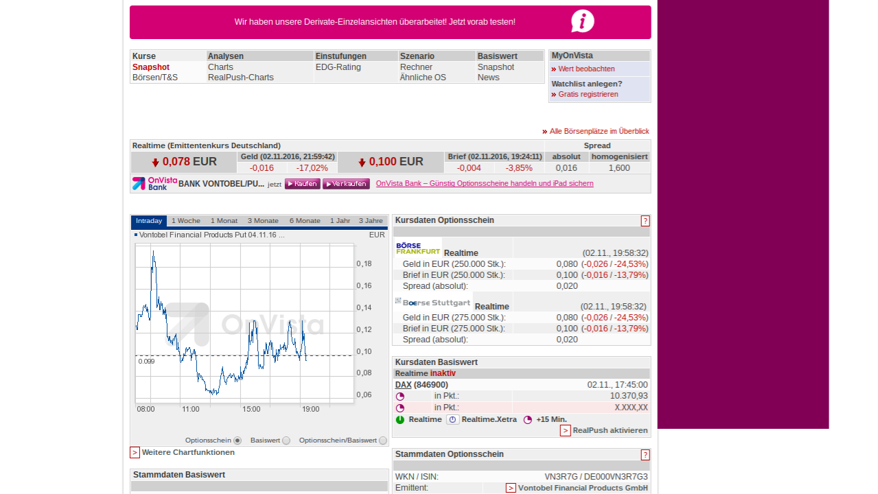The image size is (878, 494).
Task: Open RealPush-Charts under Analysen
Action: tap(241, 78)
